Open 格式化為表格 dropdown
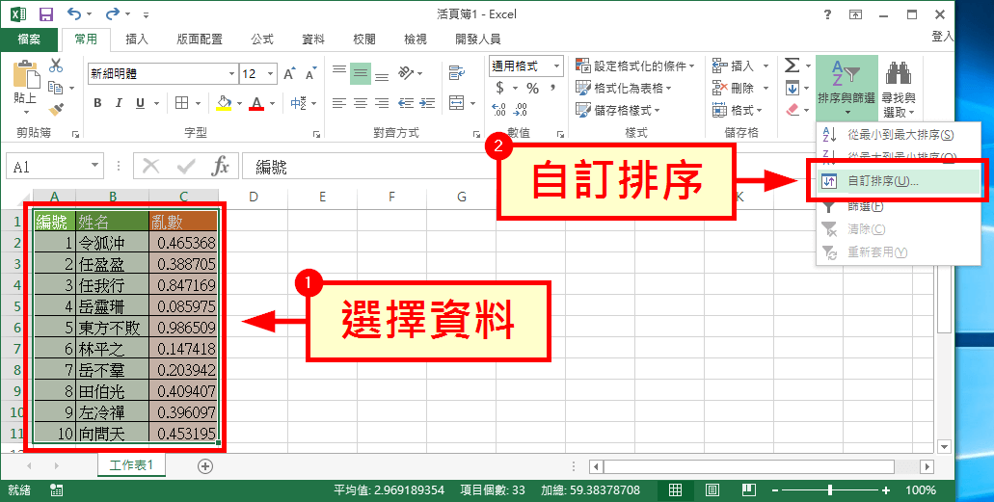The width and height of the screenshot is (994, 502). coord(623,88)
